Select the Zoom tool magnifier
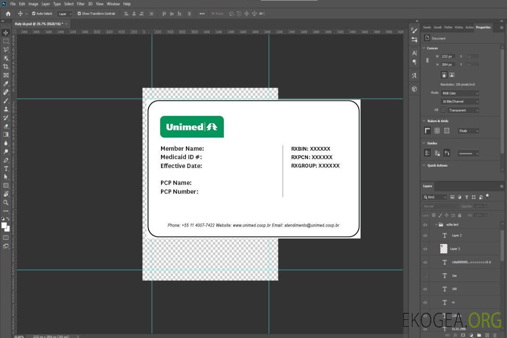The height and width of the screenshot is (338, 507). point(6,202)
